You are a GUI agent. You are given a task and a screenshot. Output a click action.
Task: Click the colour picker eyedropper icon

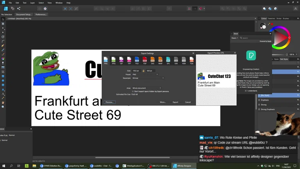coord(269,24)
